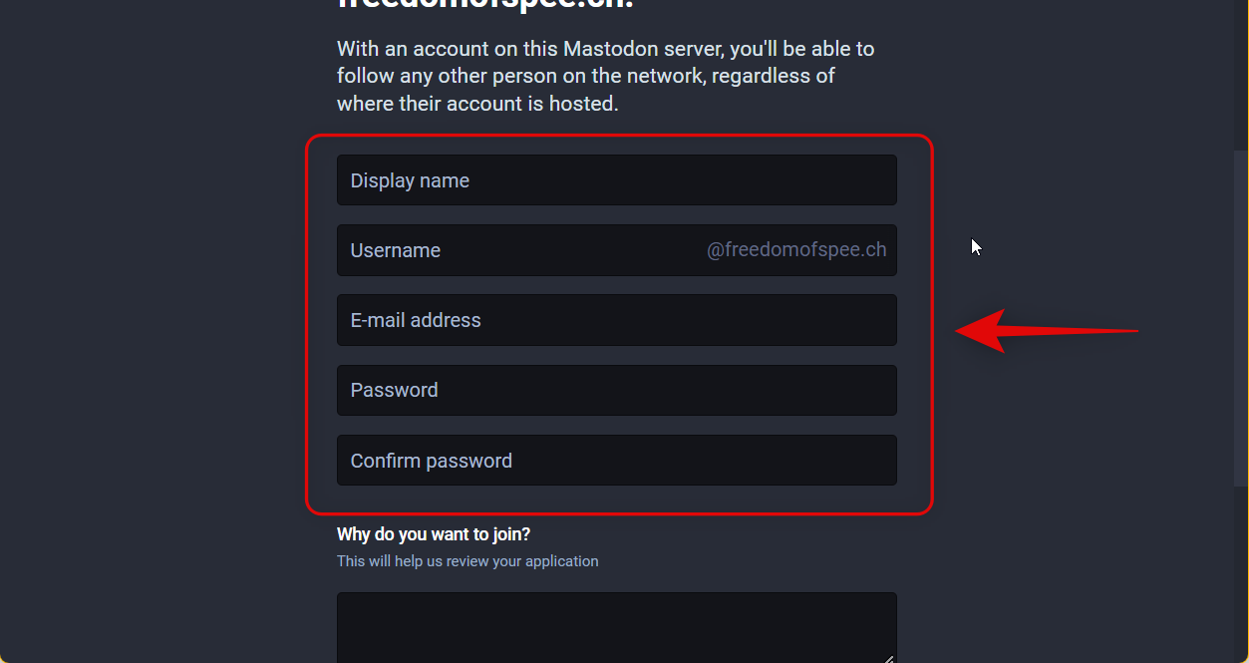Click the reason-for-joining text area

(x=616, y=626)
